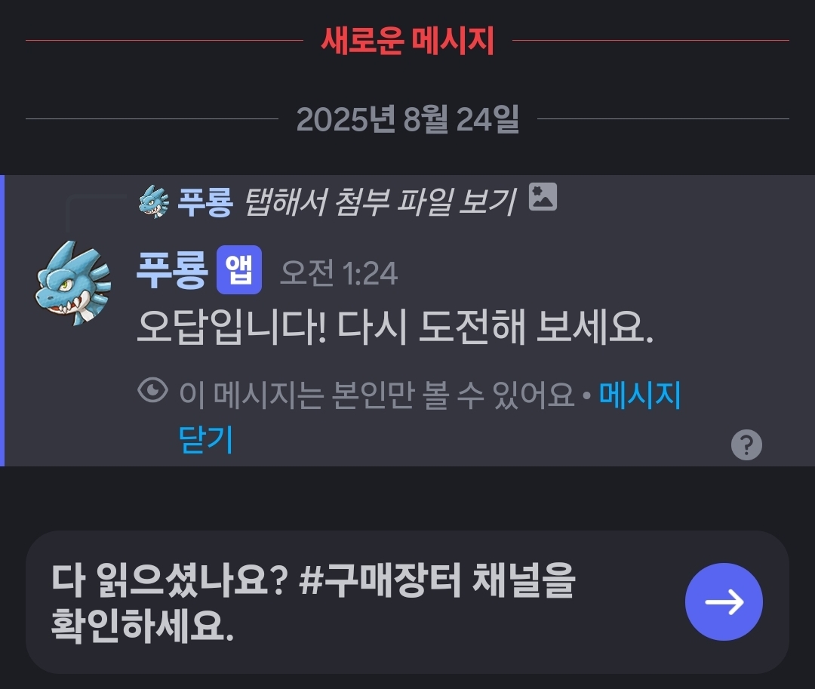
Task: Open the #구매장터 channel banner text
Action: (313, 602)
